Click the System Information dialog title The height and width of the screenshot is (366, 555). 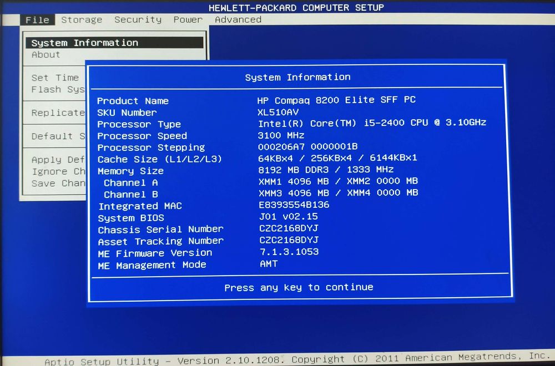(297, 78)
